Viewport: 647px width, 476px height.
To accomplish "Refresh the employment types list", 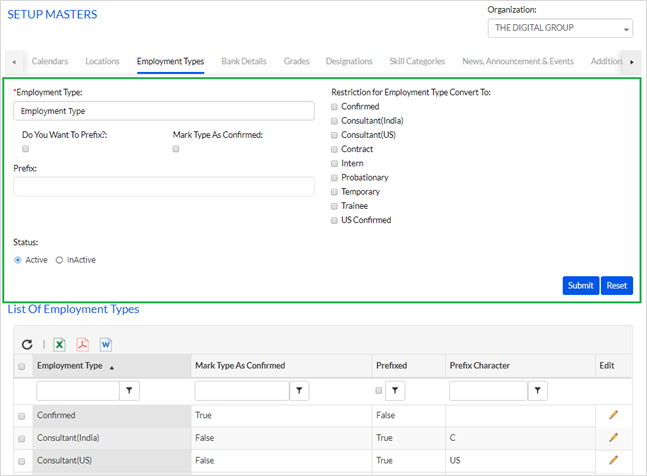I will pyautogui.click(x=27, y=344).
